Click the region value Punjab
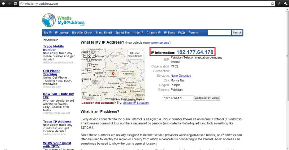 click(x=175, y=85)
